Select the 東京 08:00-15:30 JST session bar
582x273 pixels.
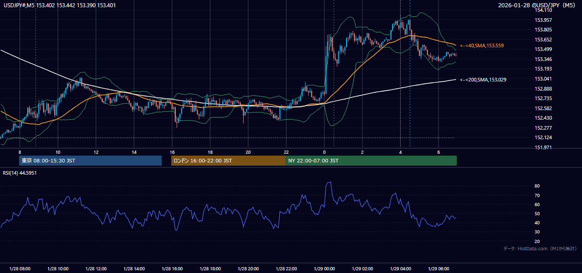(90, 161)
